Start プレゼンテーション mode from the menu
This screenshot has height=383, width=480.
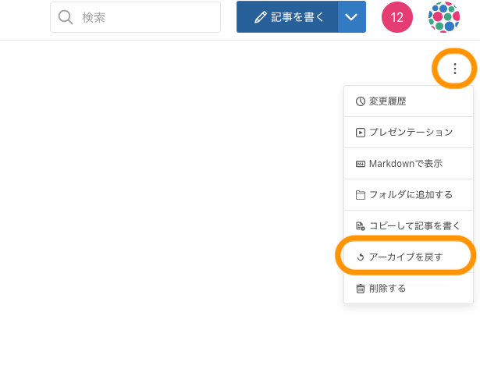(x=411, y=133)
